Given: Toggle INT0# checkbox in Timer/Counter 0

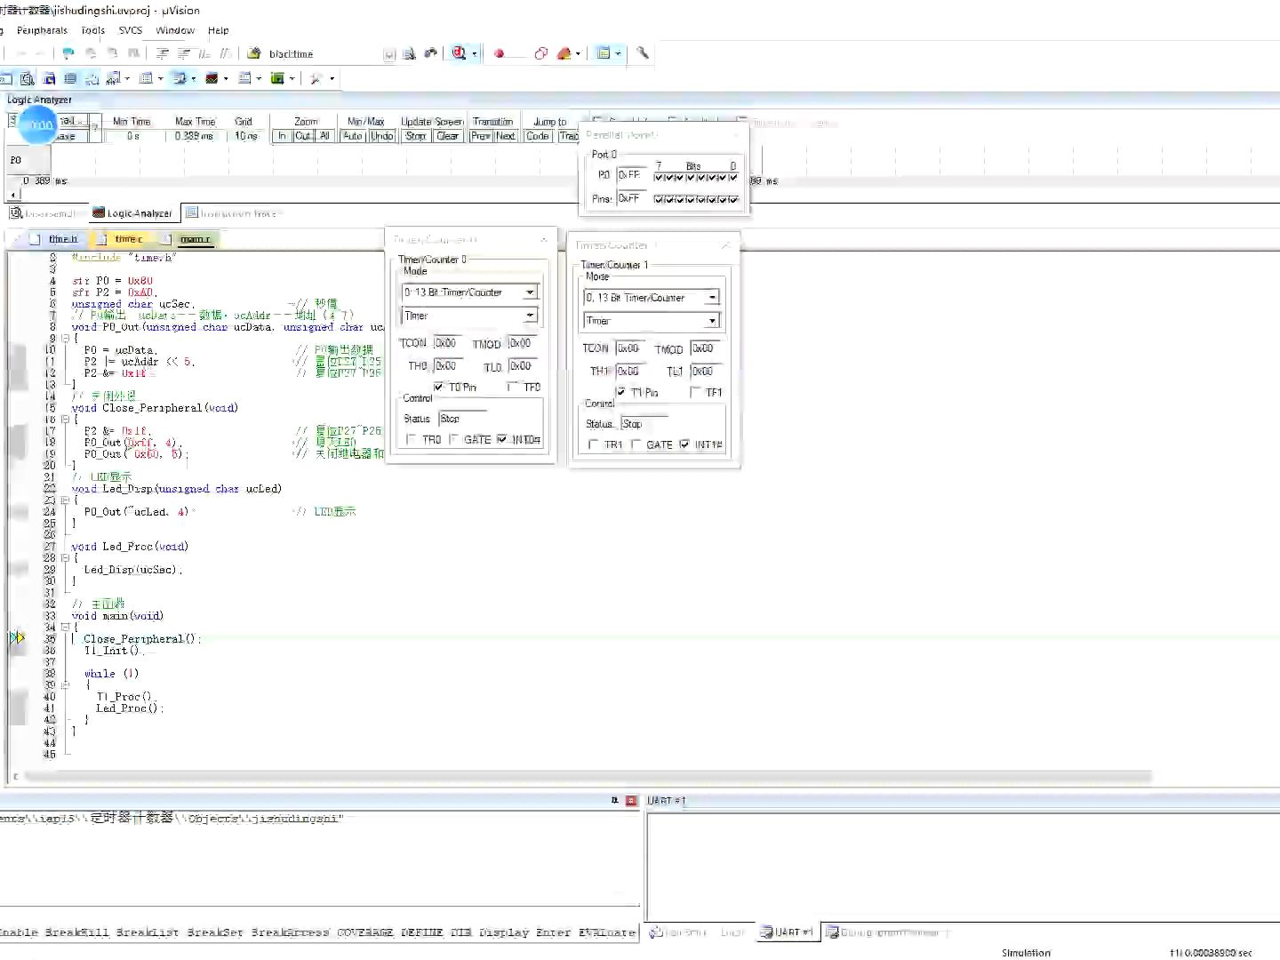Looking at the screenshot, I should coord(502,439).
